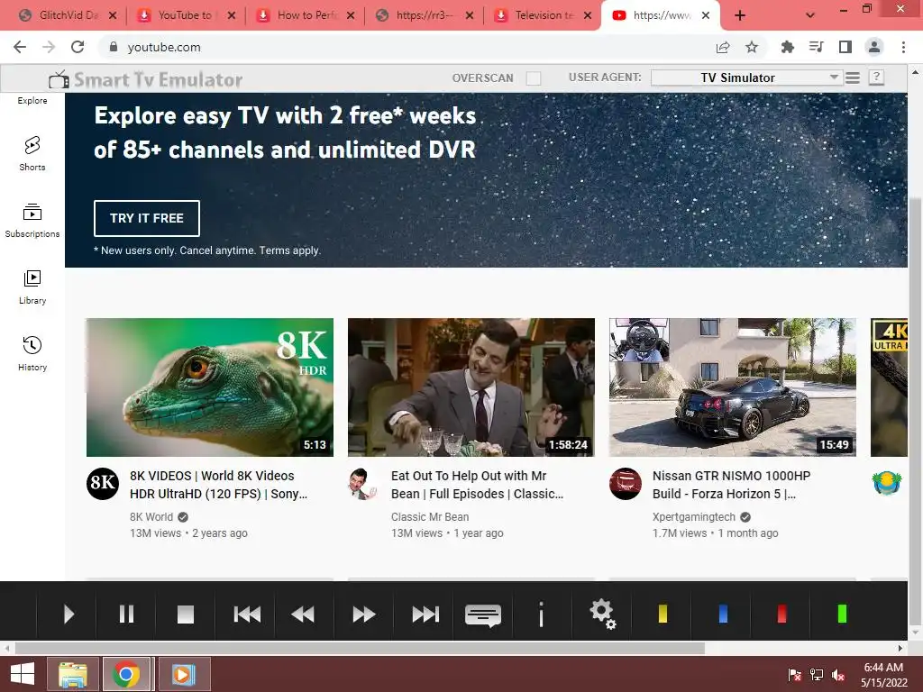The image size is (923, 692).
Task: Open the User Agent TV Simulator dropdown
Action: click(745, 77)
